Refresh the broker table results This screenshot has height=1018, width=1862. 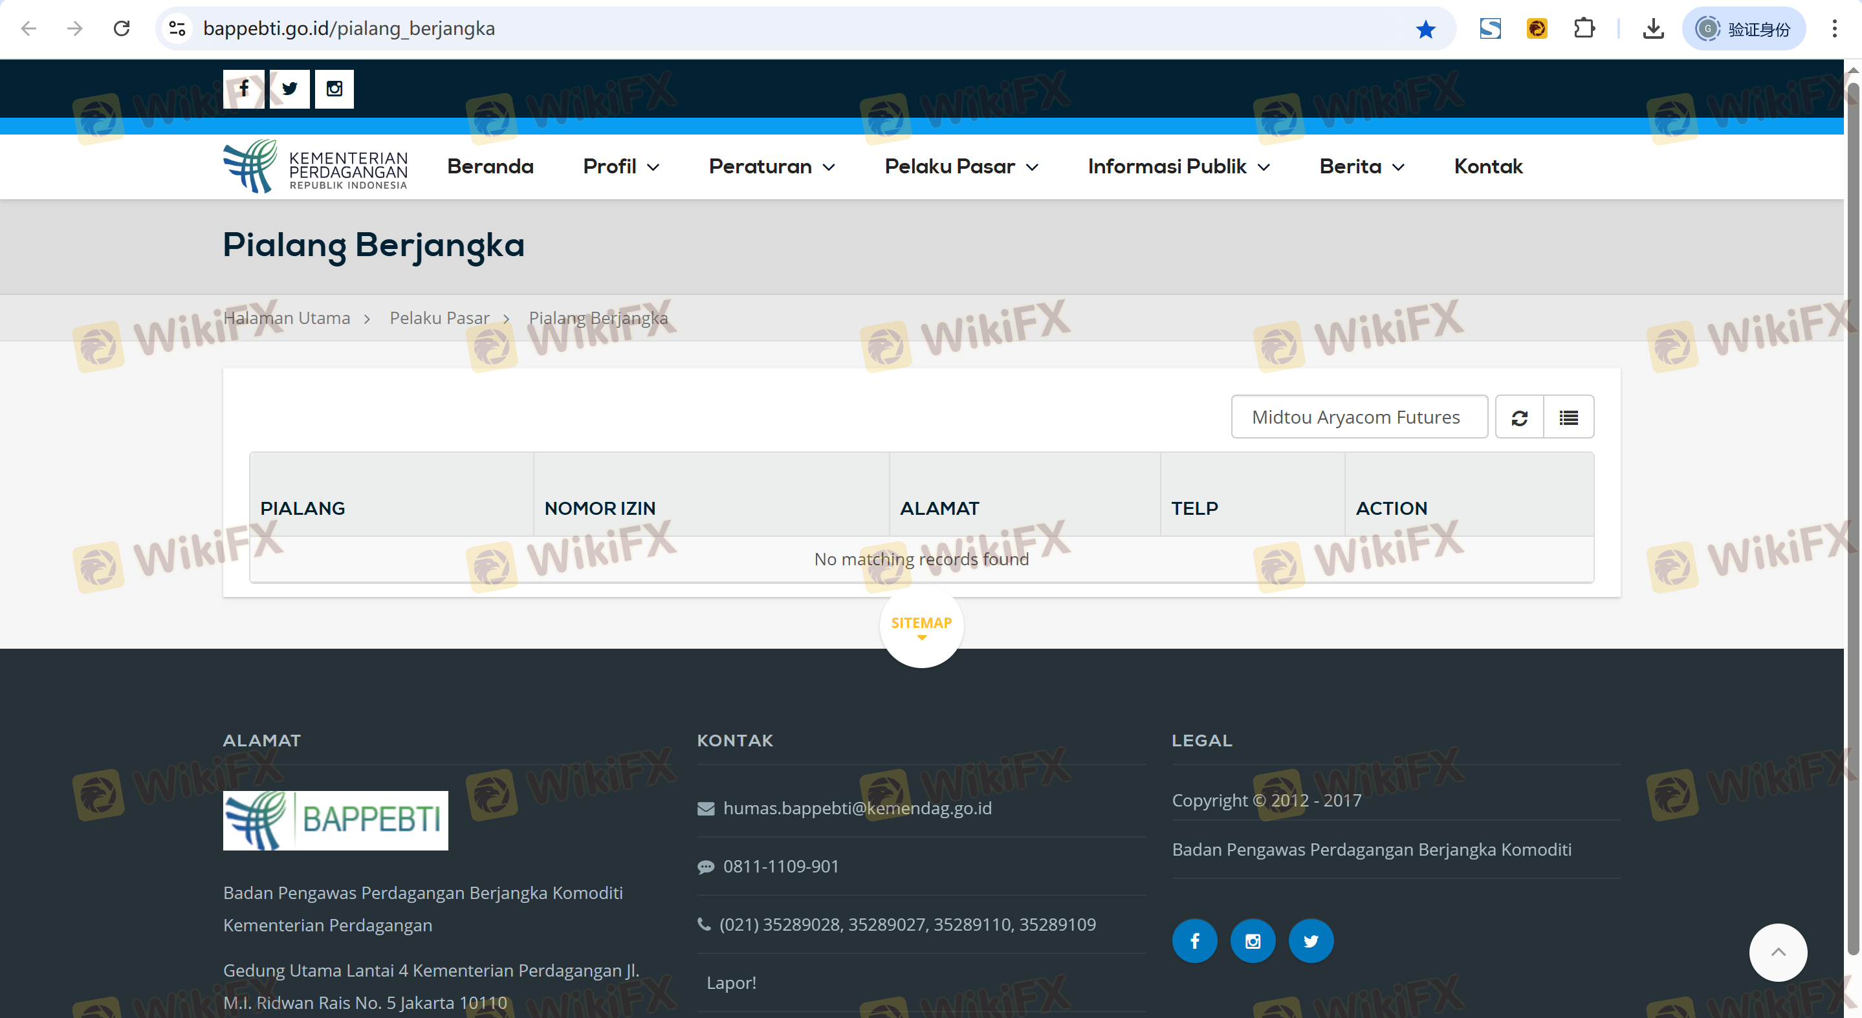pyautogui.click(x=1518, y=417)
